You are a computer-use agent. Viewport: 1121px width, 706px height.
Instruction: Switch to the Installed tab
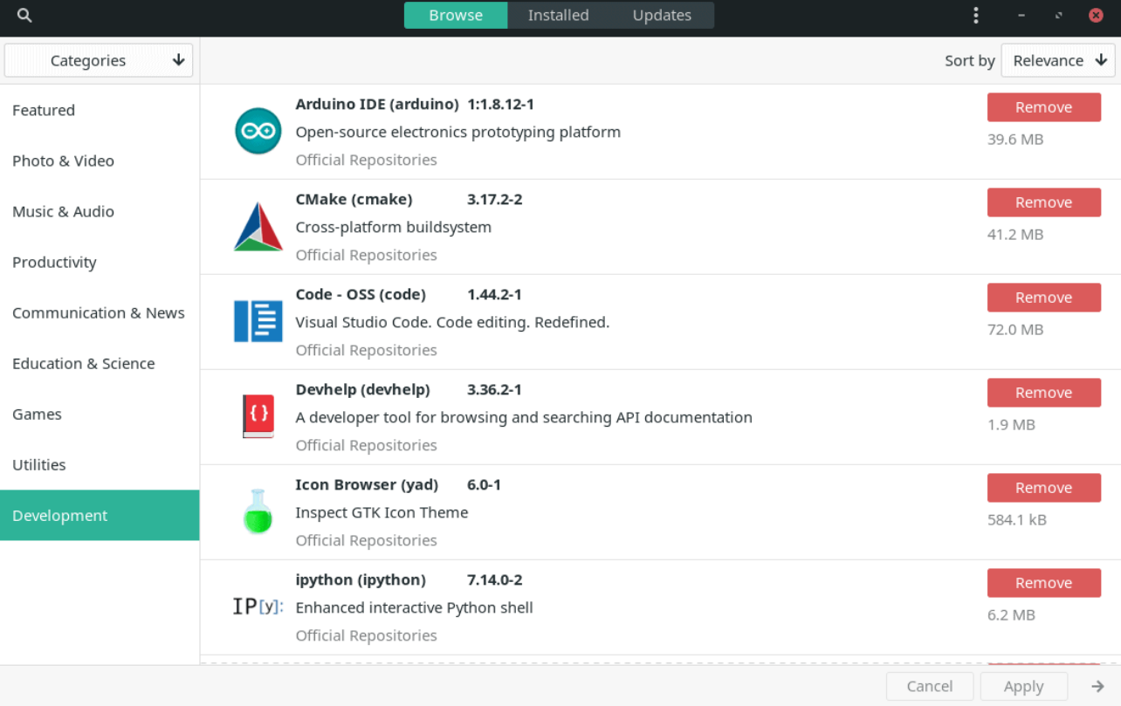point(559,15)
